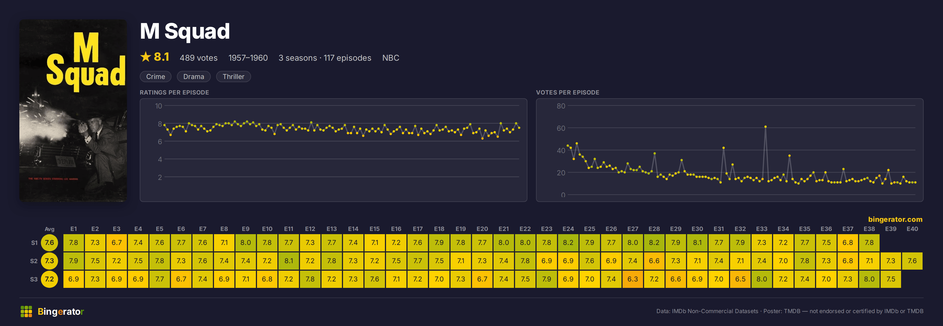Screen dimensions: 943x326
Task: Click the S2 average 7.3 circle
Action: click(49, 261)
